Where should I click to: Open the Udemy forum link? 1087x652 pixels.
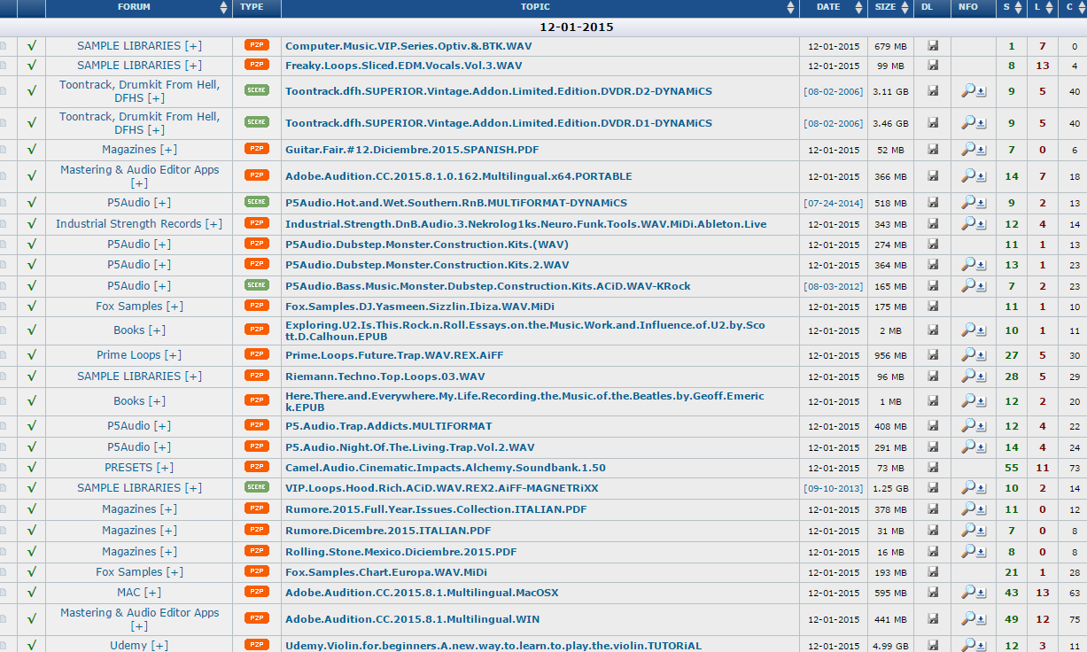(x=128, y=646)
